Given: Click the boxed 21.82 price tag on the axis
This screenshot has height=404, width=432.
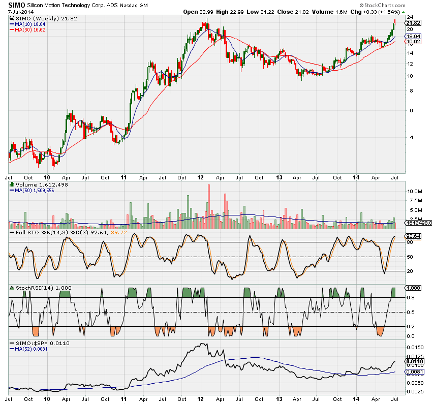Looking at the screenshot, I should pos(413,23).
